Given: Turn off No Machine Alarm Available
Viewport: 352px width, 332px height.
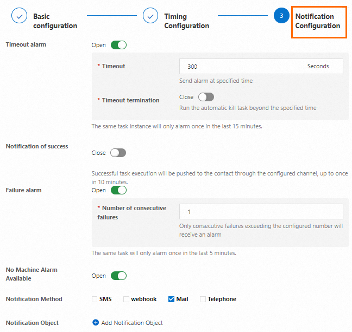Looking at the screenshot, I should coord(118,276).
